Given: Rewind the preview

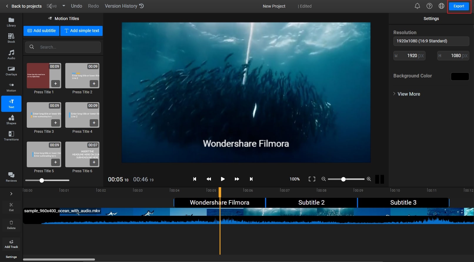Looking at the screenshot, I should [x=209, y=179].
